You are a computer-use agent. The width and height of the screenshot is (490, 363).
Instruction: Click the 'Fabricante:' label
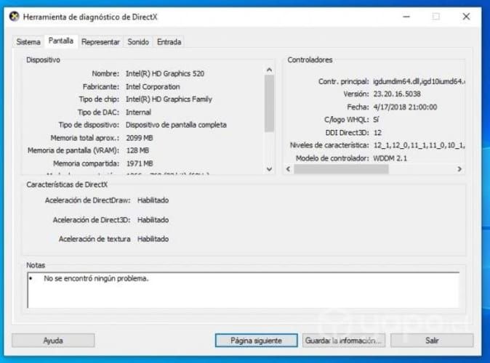click(x=100, y=87)
